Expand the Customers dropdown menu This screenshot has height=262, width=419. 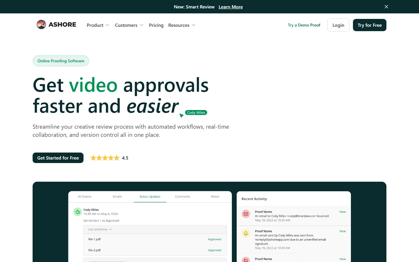(x=129, y=25)
